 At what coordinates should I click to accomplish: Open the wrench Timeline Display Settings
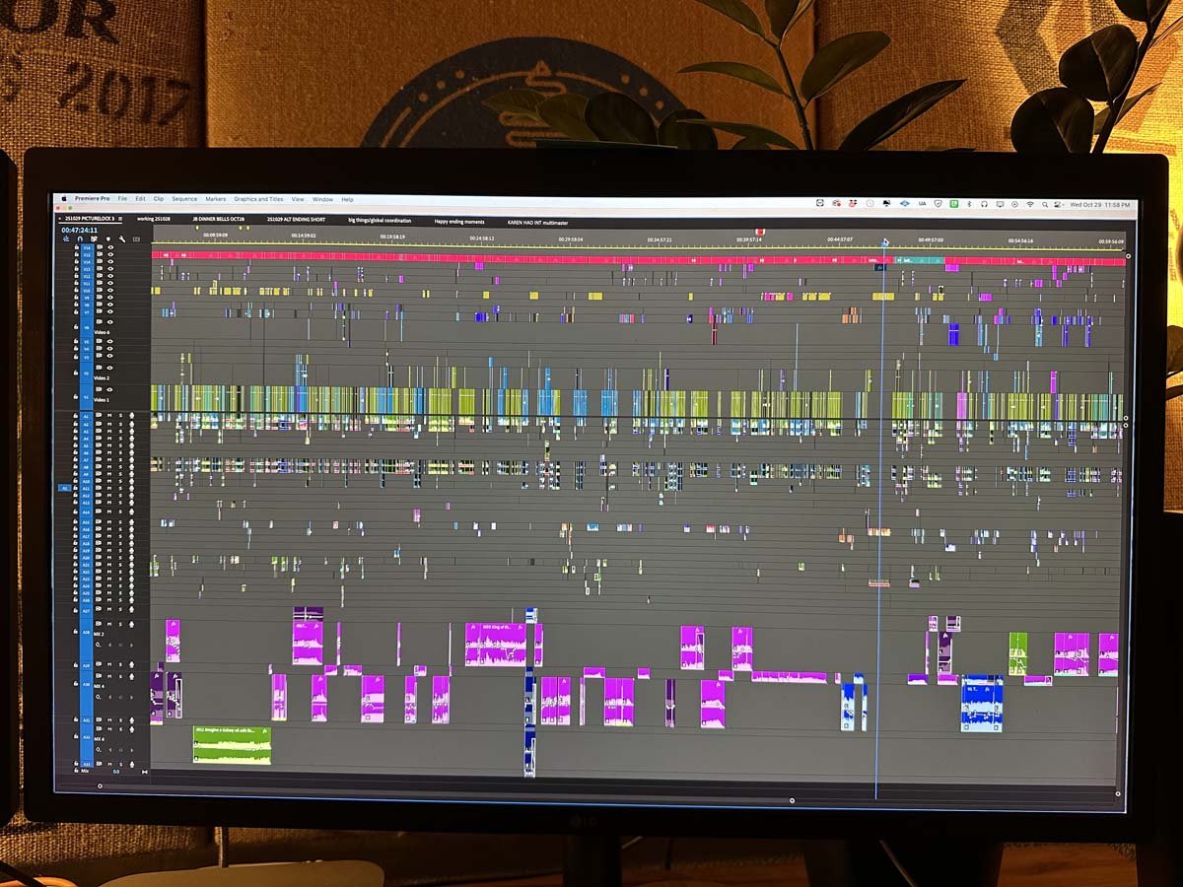tap(122, 239)
